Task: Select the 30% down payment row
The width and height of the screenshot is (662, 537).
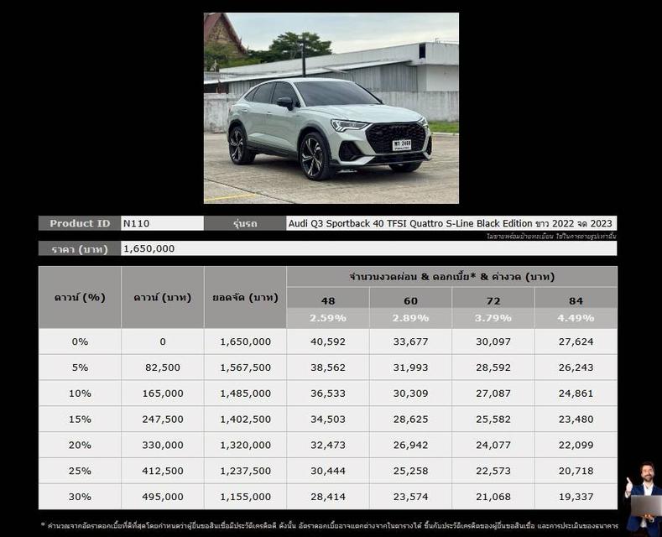Action: pos(327,497)
